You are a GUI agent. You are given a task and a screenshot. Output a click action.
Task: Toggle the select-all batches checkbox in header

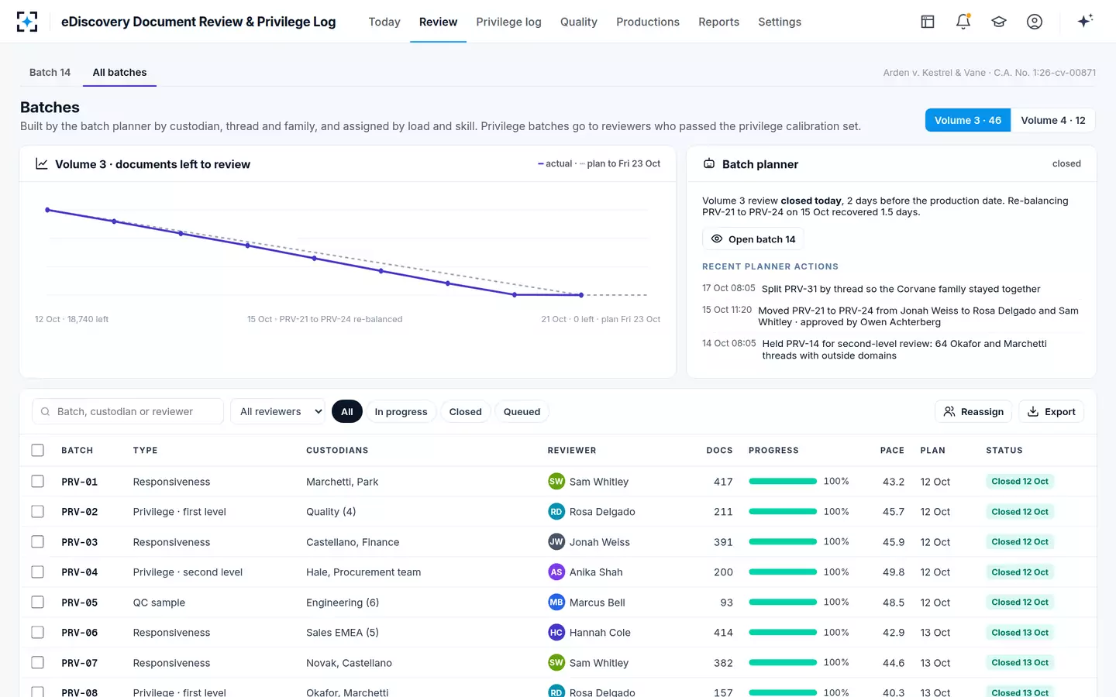pos(37,450)
